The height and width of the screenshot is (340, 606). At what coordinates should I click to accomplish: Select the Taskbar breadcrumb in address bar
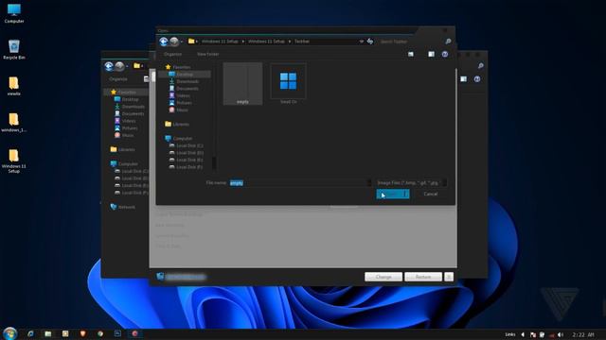[x=302, y=42]
